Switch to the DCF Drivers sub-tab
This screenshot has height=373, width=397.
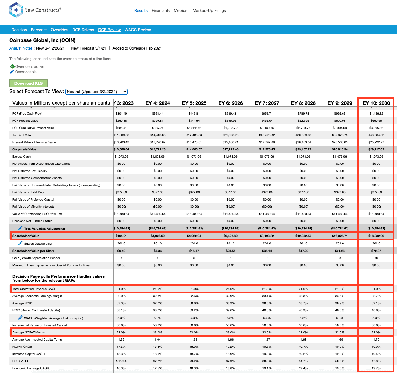83,30
